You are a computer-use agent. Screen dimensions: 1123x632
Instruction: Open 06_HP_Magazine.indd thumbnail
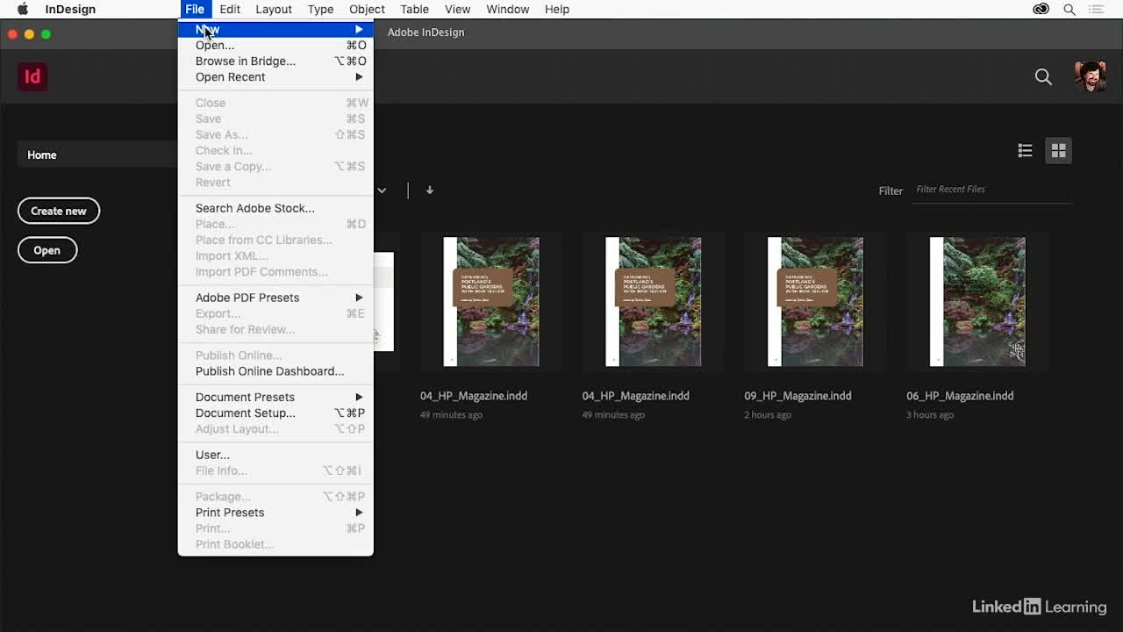coord(977,301)
